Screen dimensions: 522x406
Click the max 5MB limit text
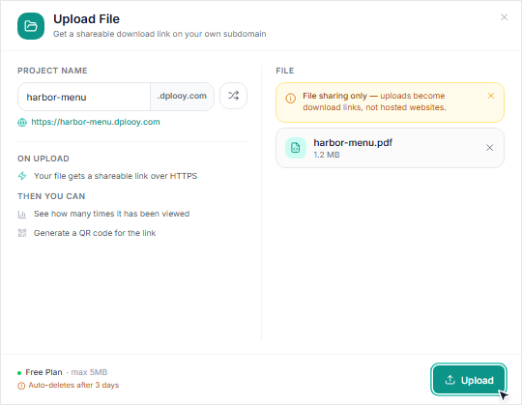[89, 372]
